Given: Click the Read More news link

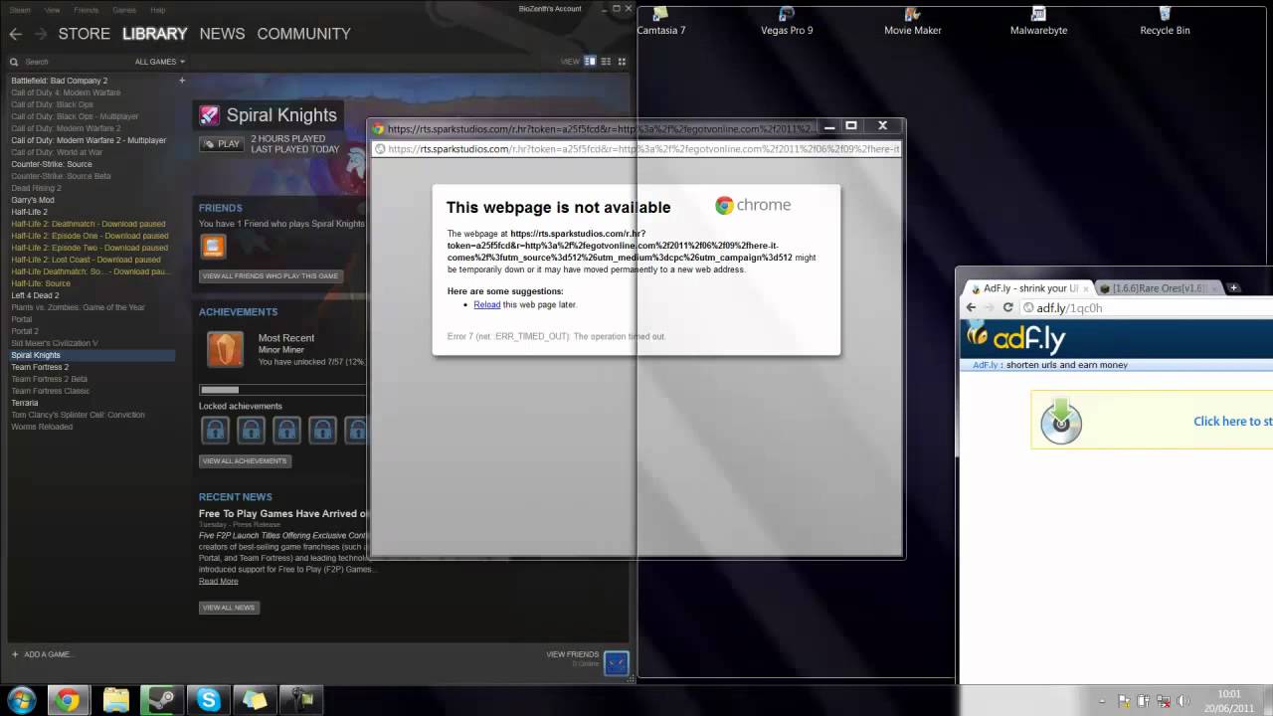Looking at the screenshot, I should (x=219, y=581).
